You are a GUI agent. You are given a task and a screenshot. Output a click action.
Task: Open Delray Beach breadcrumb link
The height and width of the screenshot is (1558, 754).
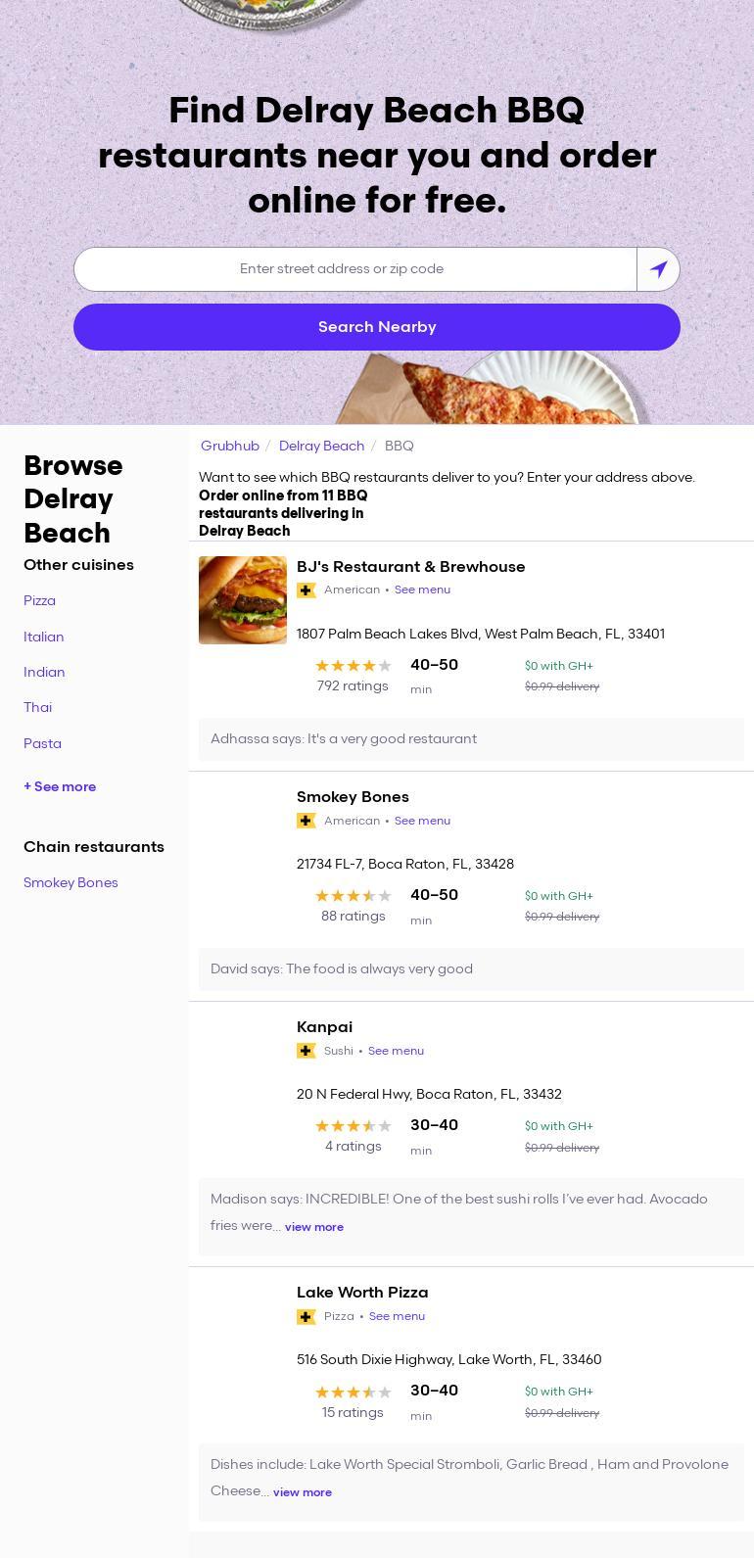tap(321, 447)
